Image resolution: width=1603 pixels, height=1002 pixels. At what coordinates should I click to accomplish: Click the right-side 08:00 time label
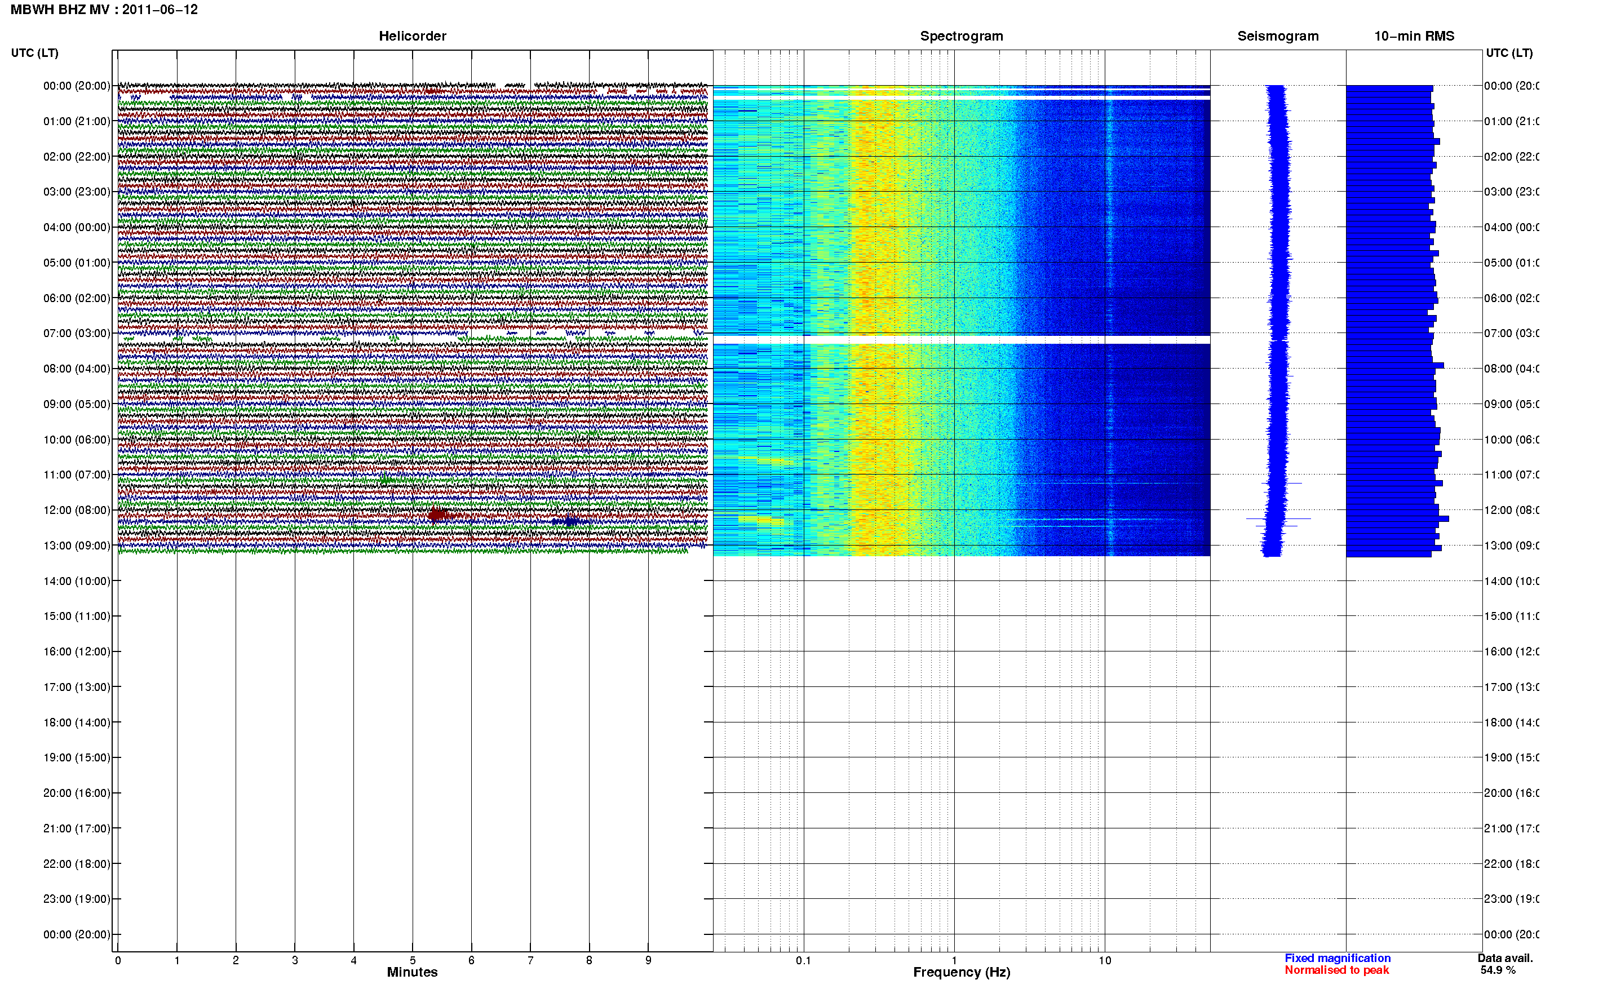pyautogui.click(x=1511, y=369)
